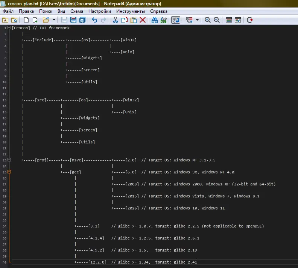Copy selection using the copy icon

click(125, 20)
